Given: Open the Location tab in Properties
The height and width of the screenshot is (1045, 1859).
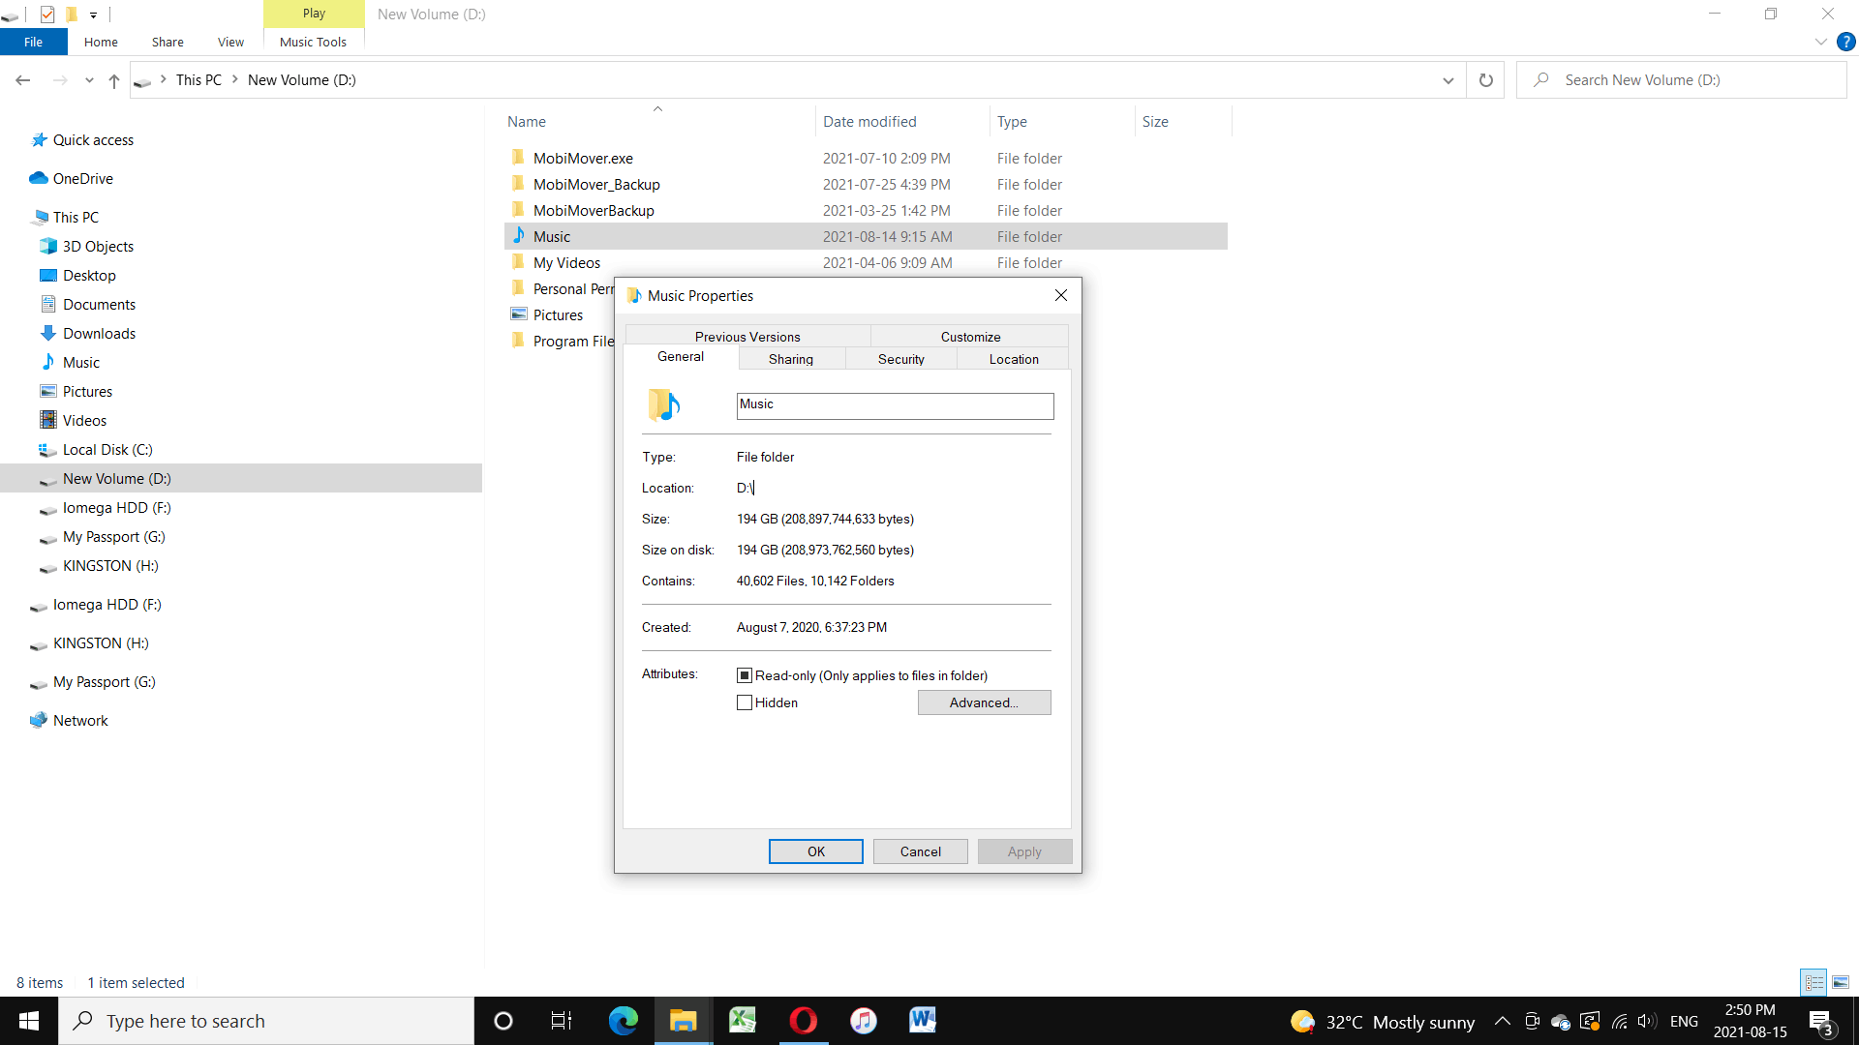Looking at the screenshot, I should (x=1014, y=359).
